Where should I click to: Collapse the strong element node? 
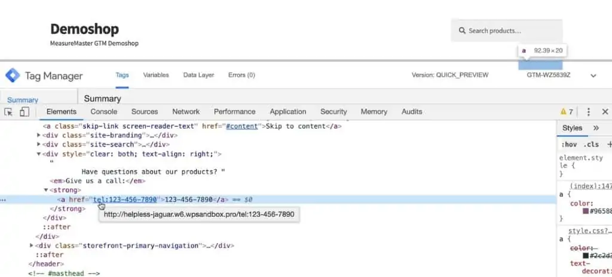[46, 190]
